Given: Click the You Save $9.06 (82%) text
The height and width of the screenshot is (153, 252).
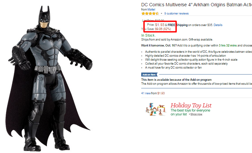Looking at the screenshot, I should pos(156,29).
